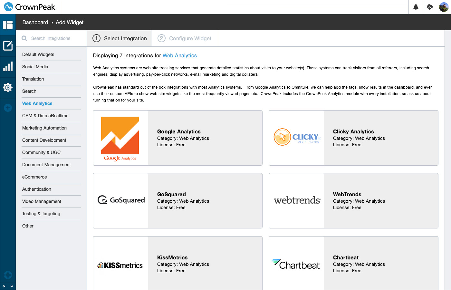Click the webtrends logo thumbnail
451x290 pixels.
297,201
